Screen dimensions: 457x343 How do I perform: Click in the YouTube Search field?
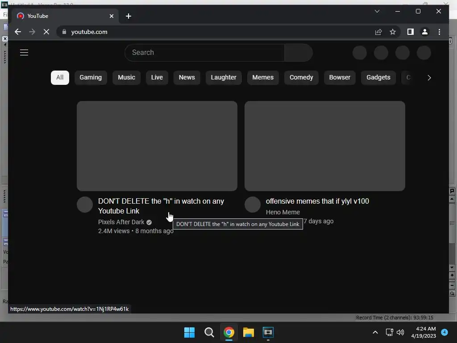tap(204, 53)
